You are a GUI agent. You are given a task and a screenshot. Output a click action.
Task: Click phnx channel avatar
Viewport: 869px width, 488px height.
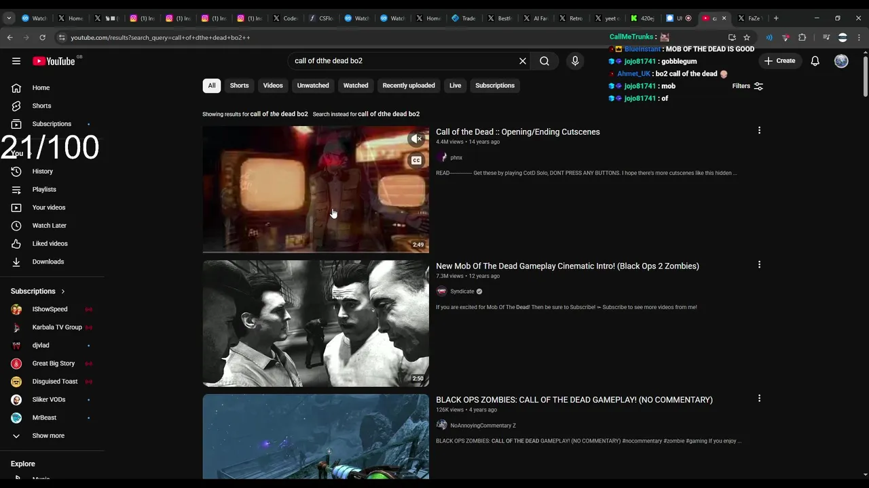pyautogui.click(x=442, y=157)
